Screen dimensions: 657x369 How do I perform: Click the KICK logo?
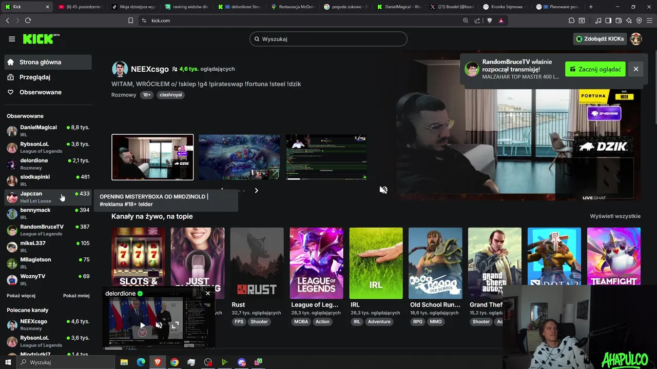(41, 39)
